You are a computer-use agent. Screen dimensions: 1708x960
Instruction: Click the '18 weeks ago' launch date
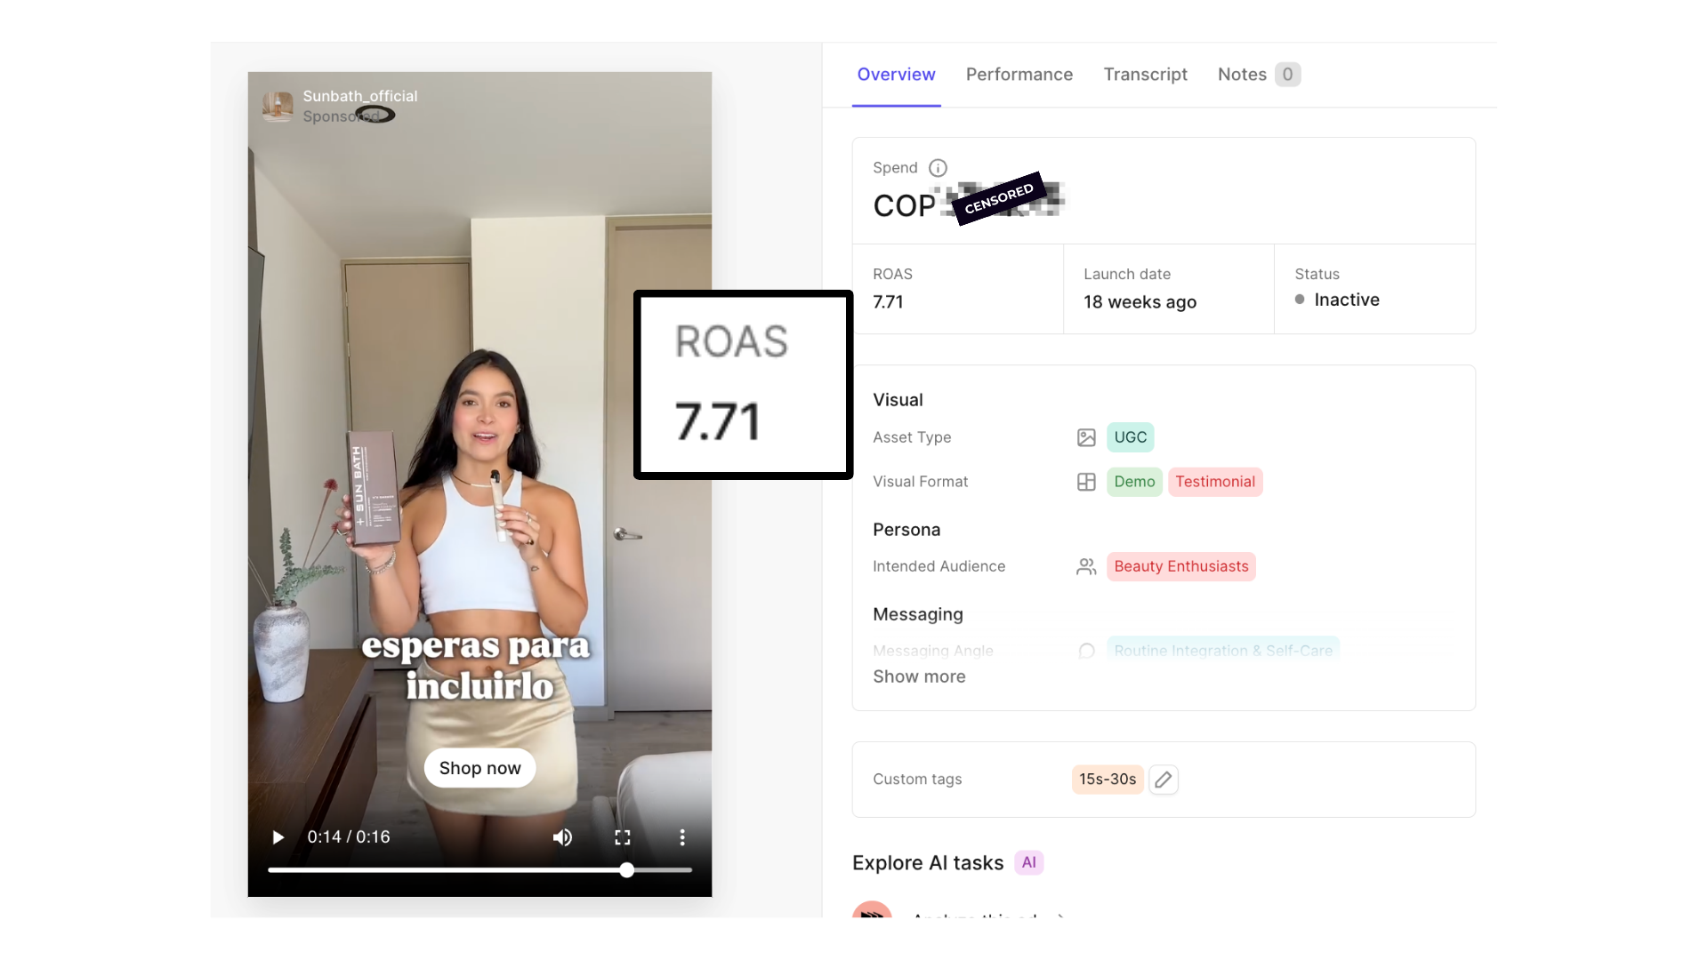tap(1140, 302)
